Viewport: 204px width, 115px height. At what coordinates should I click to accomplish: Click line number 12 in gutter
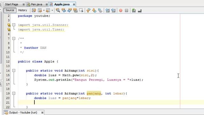coord(8,61)
